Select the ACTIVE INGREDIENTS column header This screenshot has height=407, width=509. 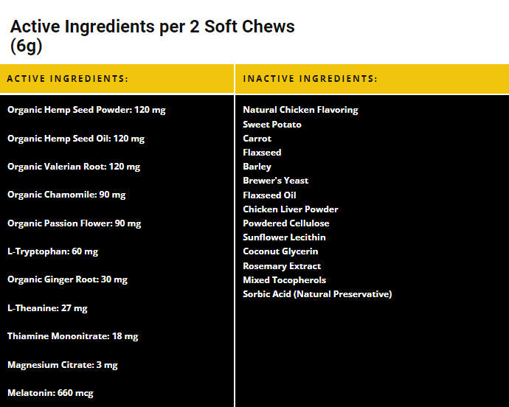(68, 79)
